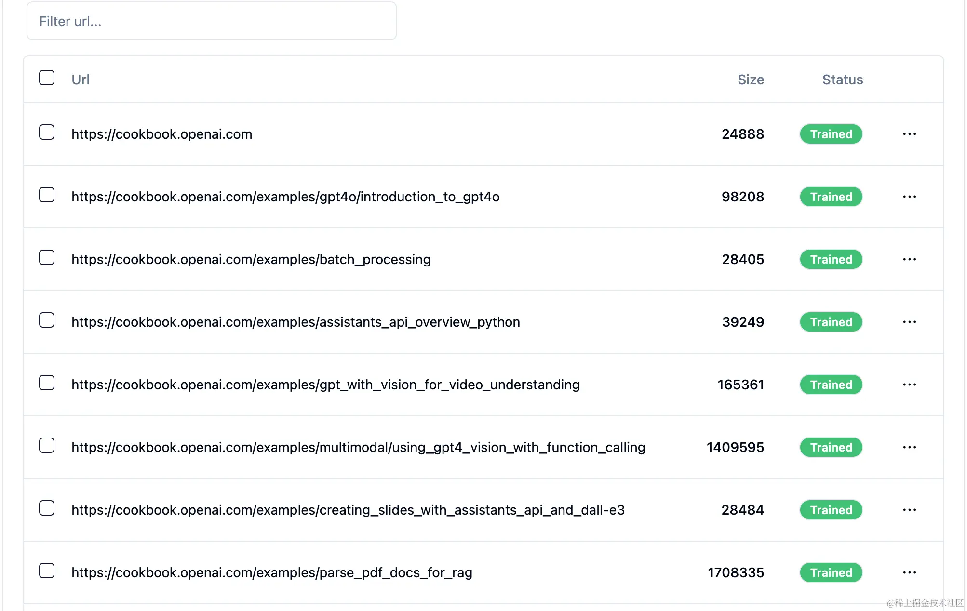Screen dimensions: 967x611
Task: Click the Filter url input field
Action: coord(211,21)
